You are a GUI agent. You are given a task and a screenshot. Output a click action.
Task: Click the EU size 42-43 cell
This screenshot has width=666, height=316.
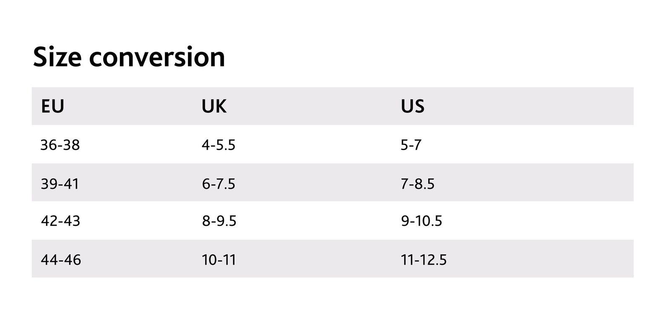click(x=60, y=221)
